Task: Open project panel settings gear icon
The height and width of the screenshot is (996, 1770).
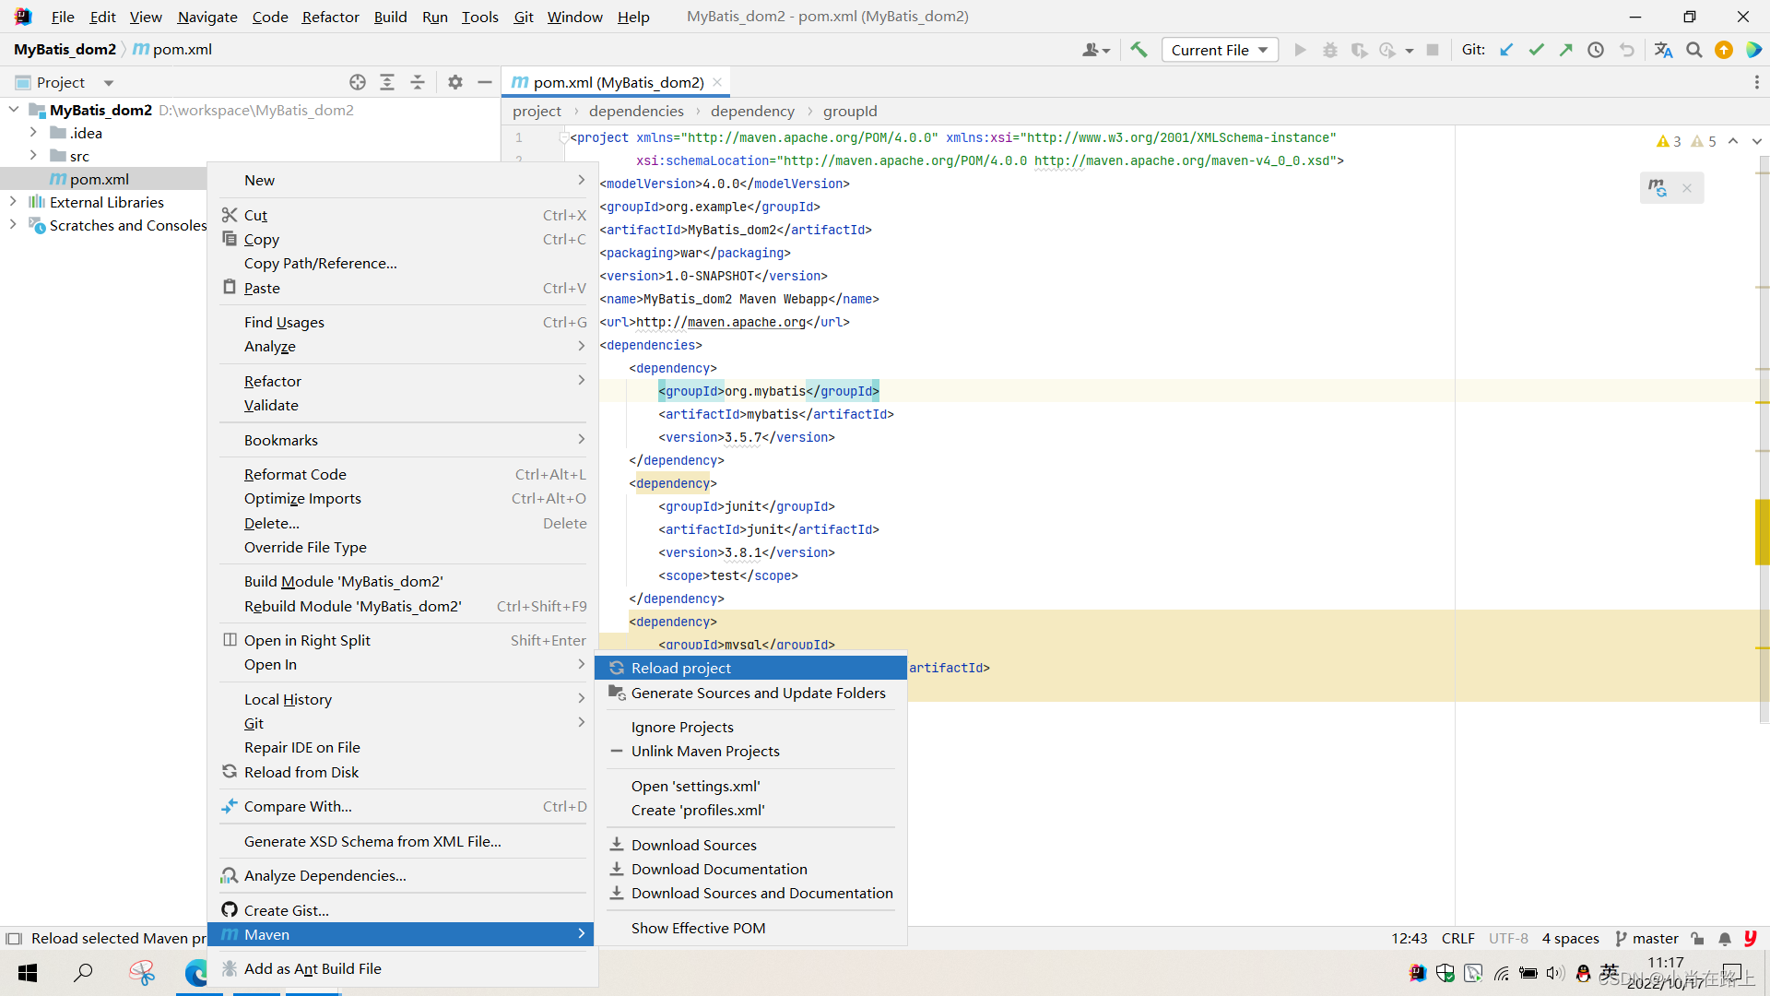Action: pos(454,82)
